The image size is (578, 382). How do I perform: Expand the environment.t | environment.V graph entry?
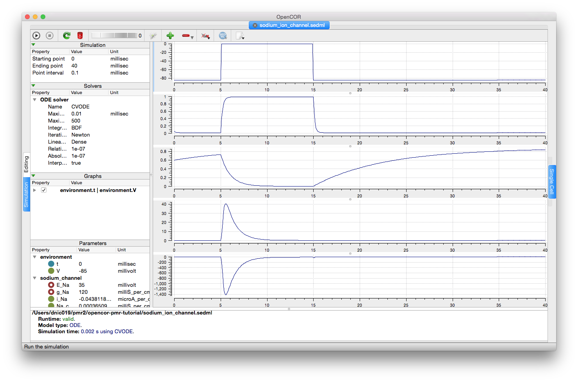[35, 190]
